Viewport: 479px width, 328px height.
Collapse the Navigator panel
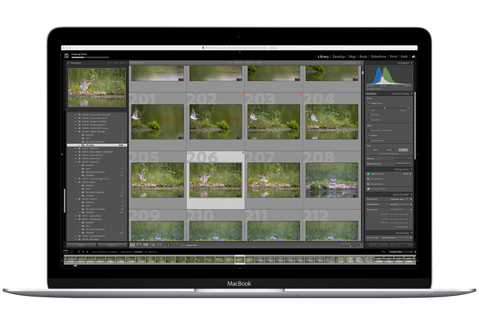coord(68,63)
